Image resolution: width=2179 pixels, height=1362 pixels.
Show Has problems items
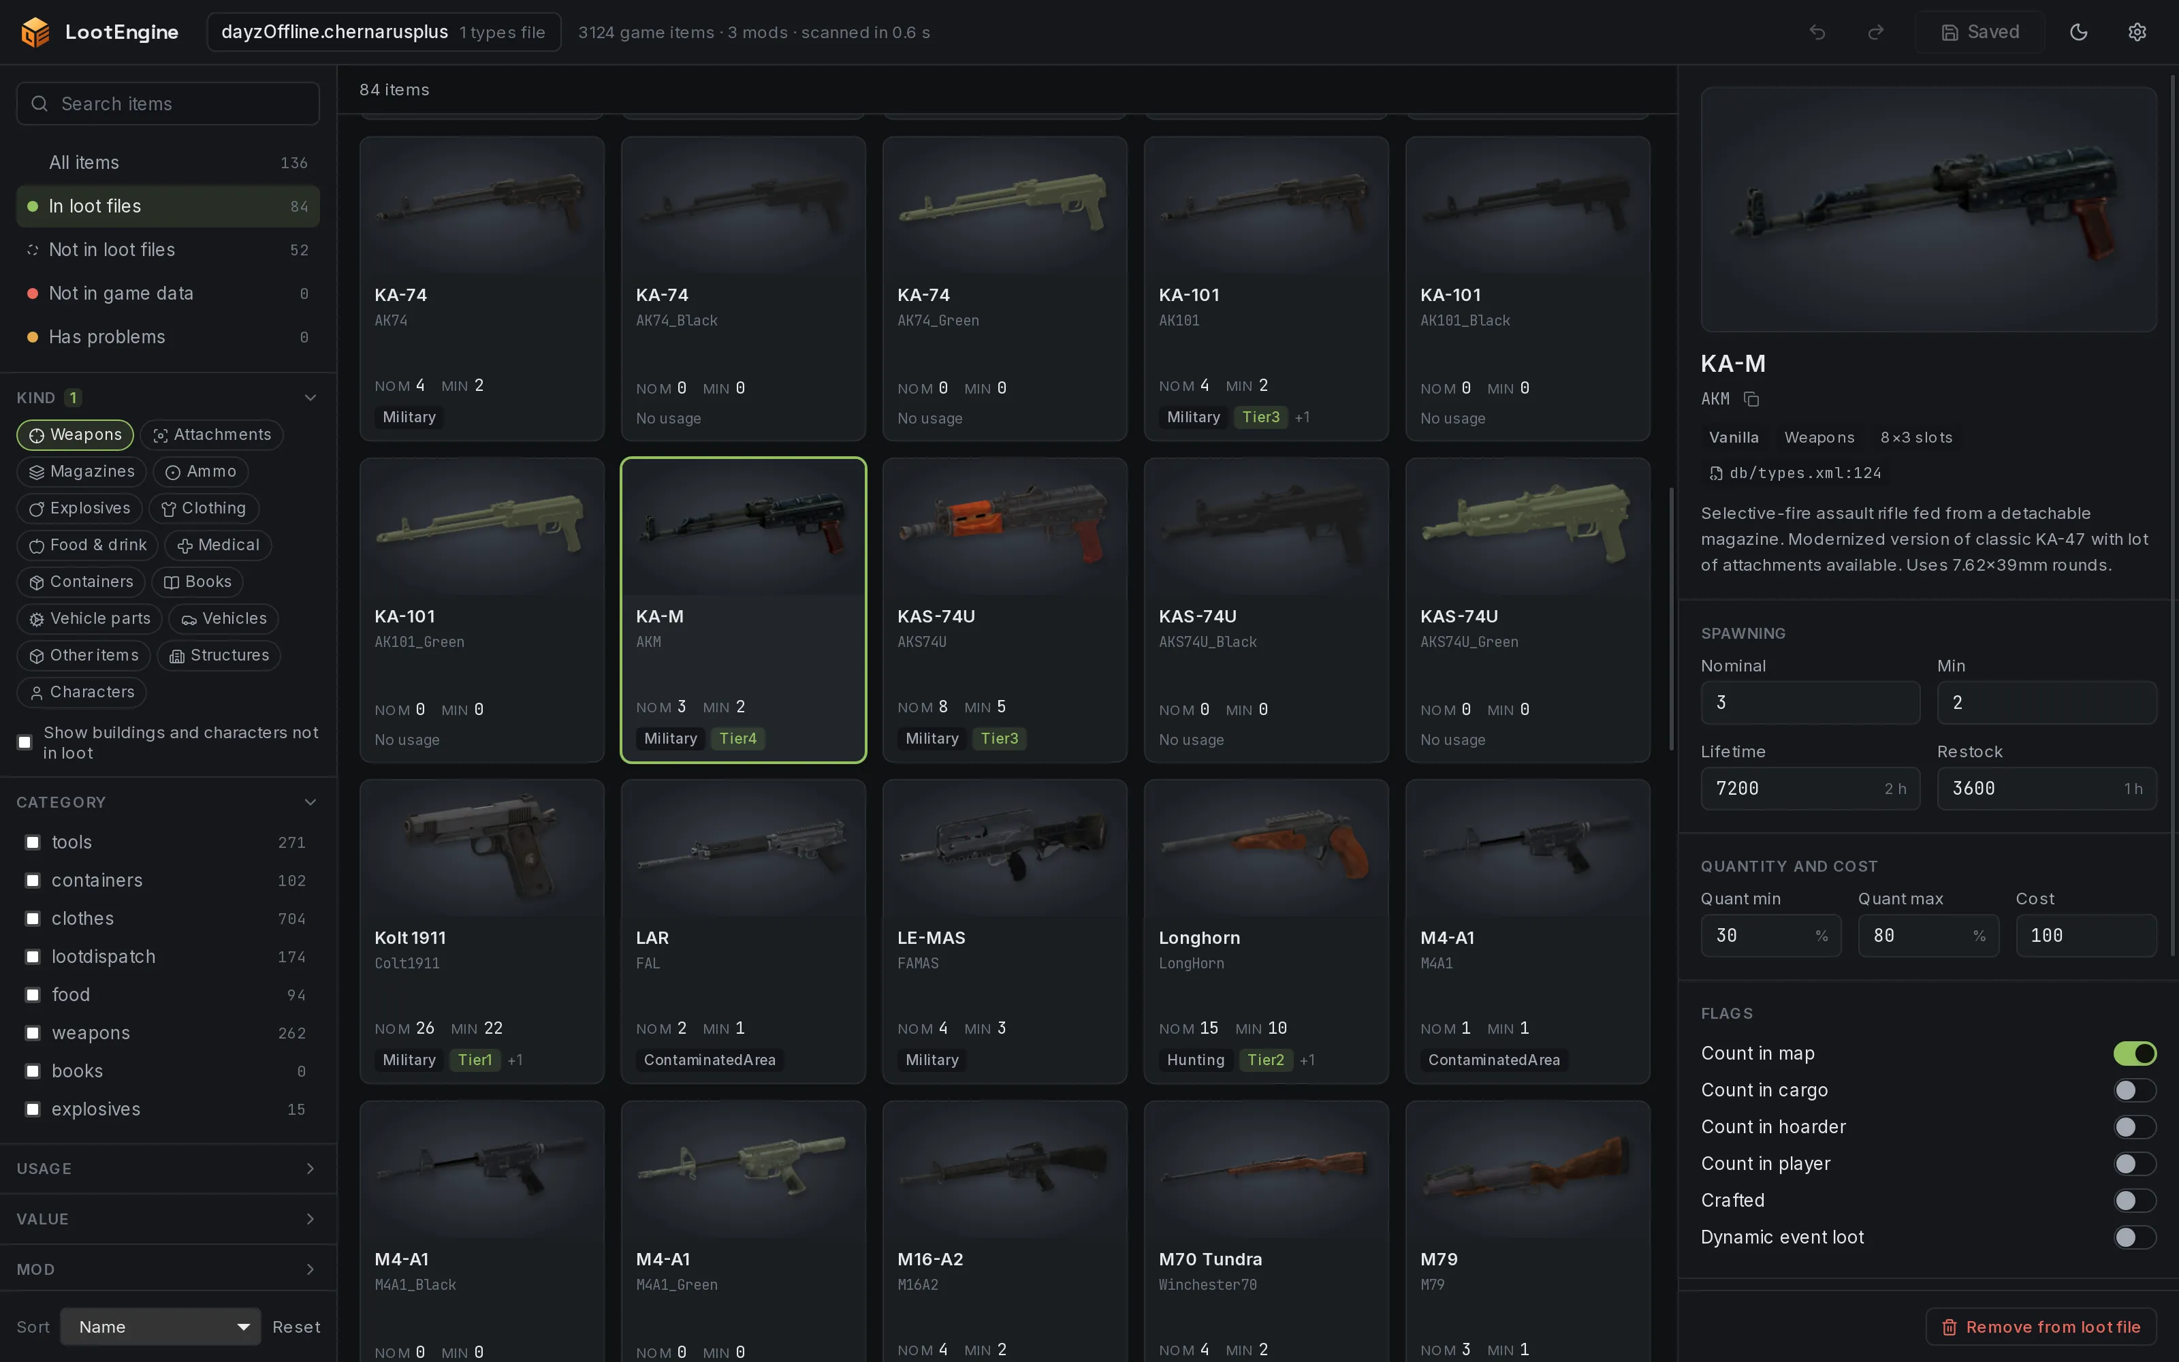[168, 338]
